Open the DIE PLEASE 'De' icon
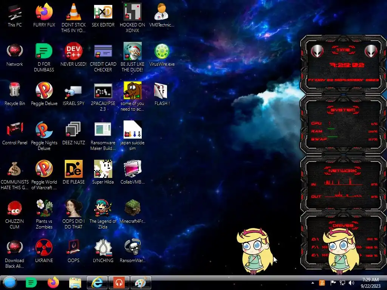 click(74, 172)
